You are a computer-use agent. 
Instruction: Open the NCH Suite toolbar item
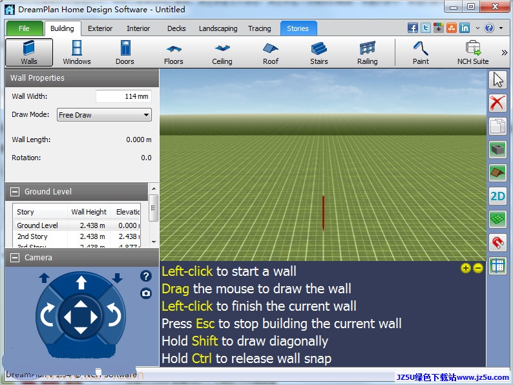[473, 52]
